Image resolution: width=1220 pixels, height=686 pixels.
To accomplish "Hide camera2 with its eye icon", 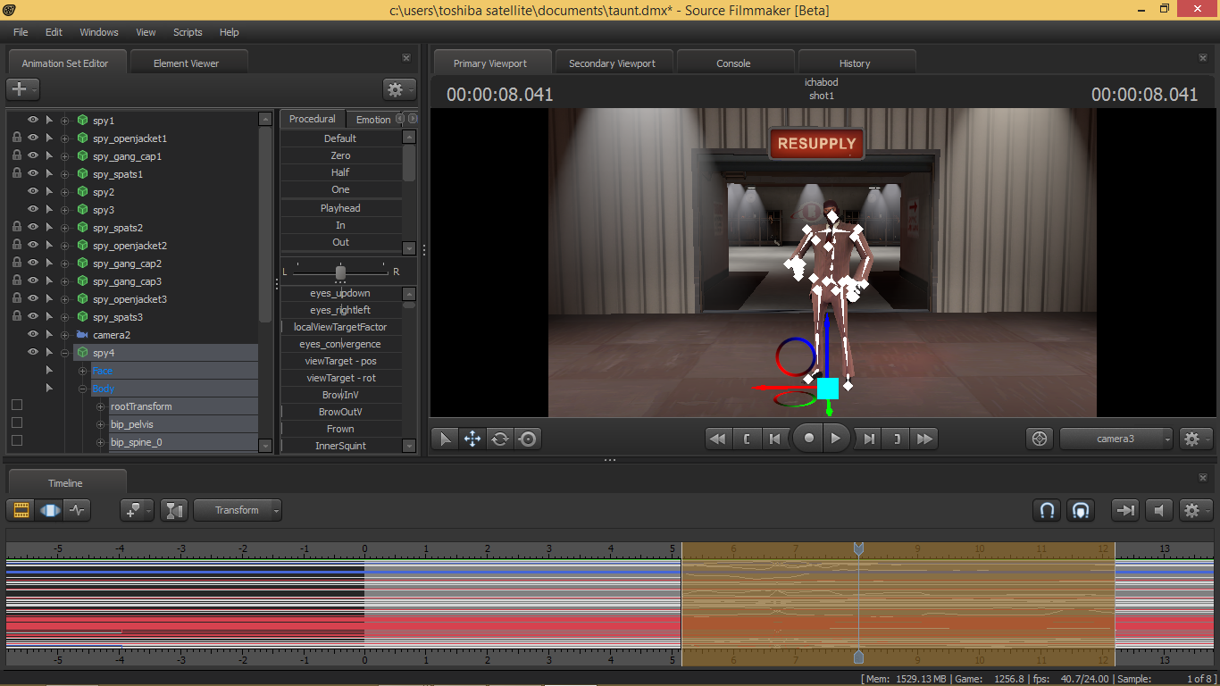I will point(33,335).
